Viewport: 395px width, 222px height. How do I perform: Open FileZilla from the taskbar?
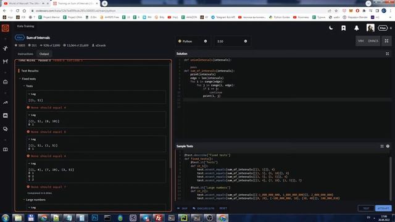(x=158, y=218)
